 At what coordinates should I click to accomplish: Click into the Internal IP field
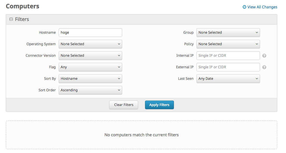pos(228,56)
